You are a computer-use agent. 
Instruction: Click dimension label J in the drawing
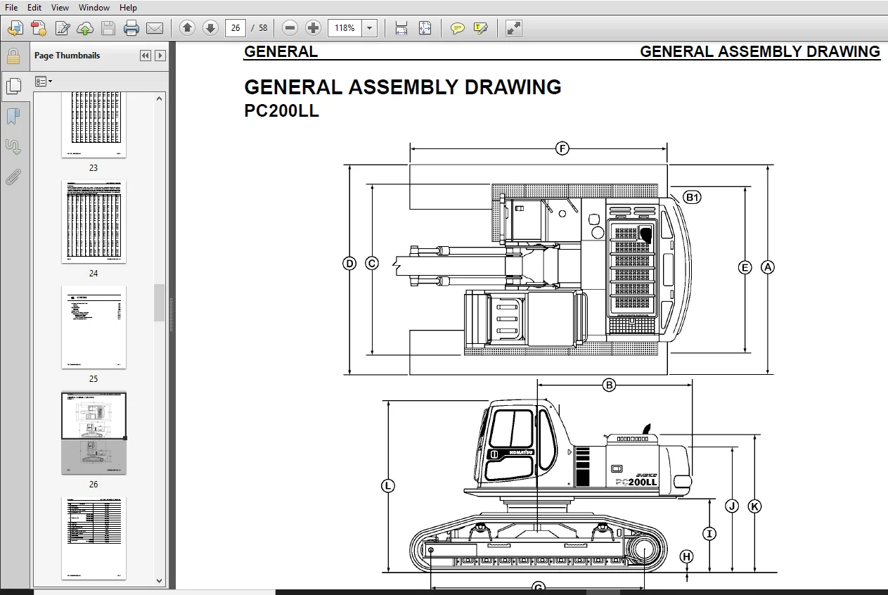732,506
